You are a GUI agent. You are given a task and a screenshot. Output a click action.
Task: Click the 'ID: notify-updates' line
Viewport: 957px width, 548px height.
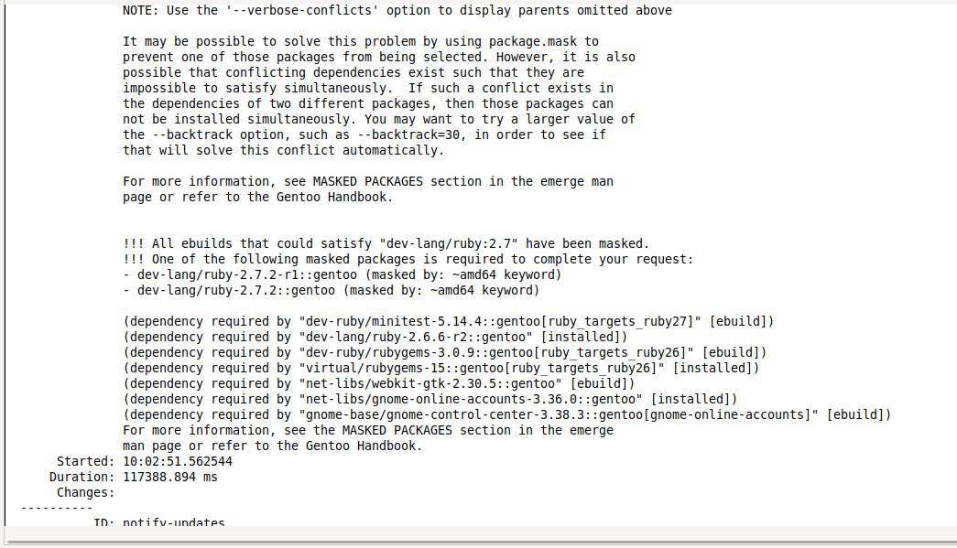click(x=158, y=521)
